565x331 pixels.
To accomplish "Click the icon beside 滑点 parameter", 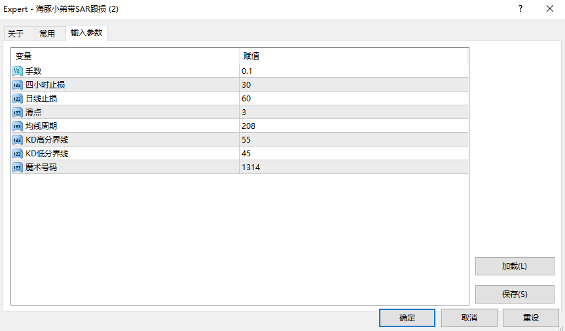I will coord(18,112).
